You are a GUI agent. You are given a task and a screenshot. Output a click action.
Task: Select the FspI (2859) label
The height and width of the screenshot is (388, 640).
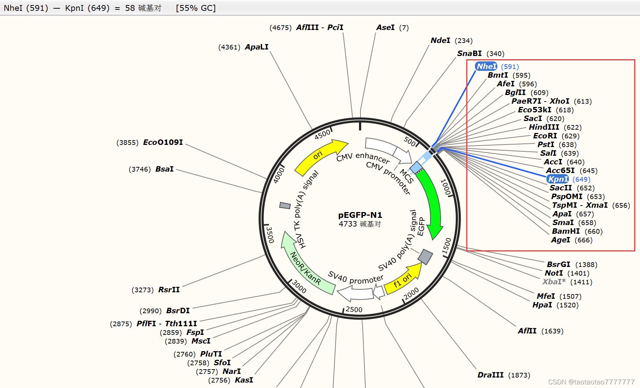[x=182, y=332]
